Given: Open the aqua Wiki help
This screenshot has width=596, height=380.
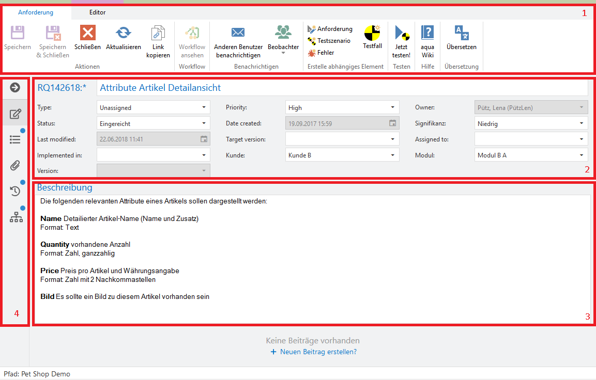Looking at the screenshot, I should coord(427,34).
